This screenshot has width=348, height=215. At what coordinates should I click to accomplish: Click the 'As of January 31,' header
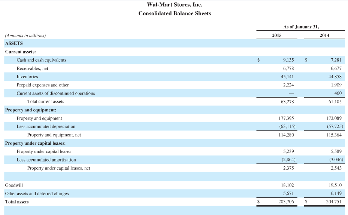click(301, 27)
